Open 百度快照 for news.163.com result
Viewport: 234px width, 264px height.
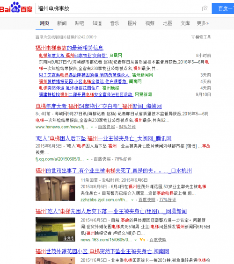pos(158,240)
